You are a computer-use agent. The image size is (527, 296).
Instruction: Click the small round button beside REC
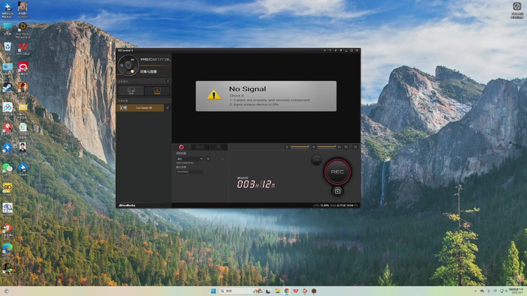(x=316, y=160)
